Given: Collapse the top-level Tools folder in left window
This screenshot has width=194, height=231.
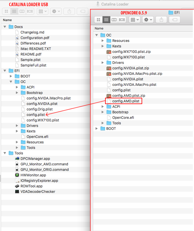Looking at the screenshot, I should click(5, 153).
